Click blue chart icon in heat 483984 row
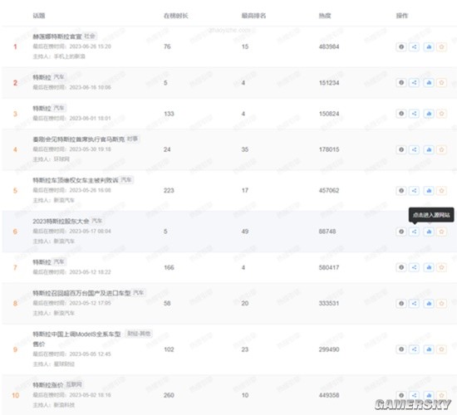Screen dimensions: 457x415 [x=429, y=46]
